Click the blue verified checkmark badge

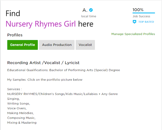[91, 10]
